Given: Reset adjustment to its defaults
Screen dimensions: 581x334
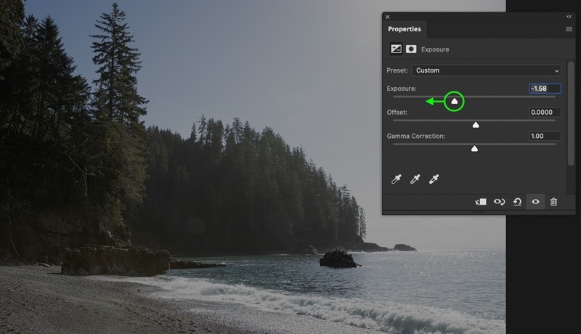Looking at the screenshot, I should tap(517, 202).
